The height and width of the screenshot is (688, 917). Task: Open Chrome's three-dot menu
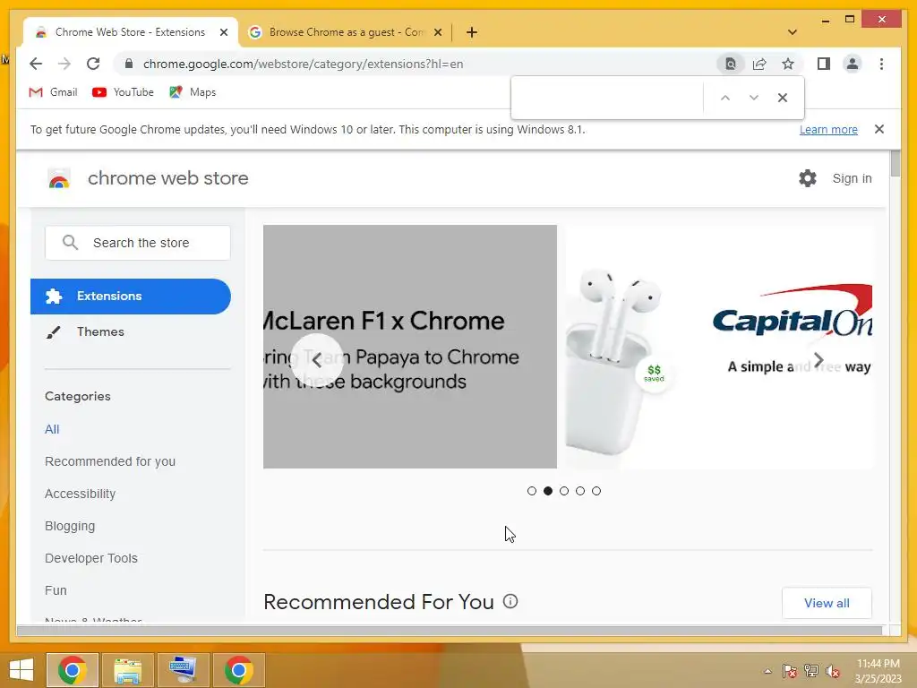pos(881,64)
